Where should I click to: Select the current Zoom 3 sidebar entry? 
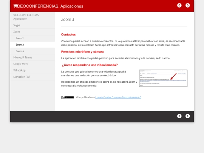[x=32, y=45]
